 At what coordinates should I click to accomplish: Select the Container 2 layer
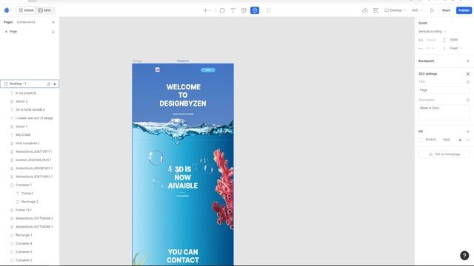[x=24, y=260]
